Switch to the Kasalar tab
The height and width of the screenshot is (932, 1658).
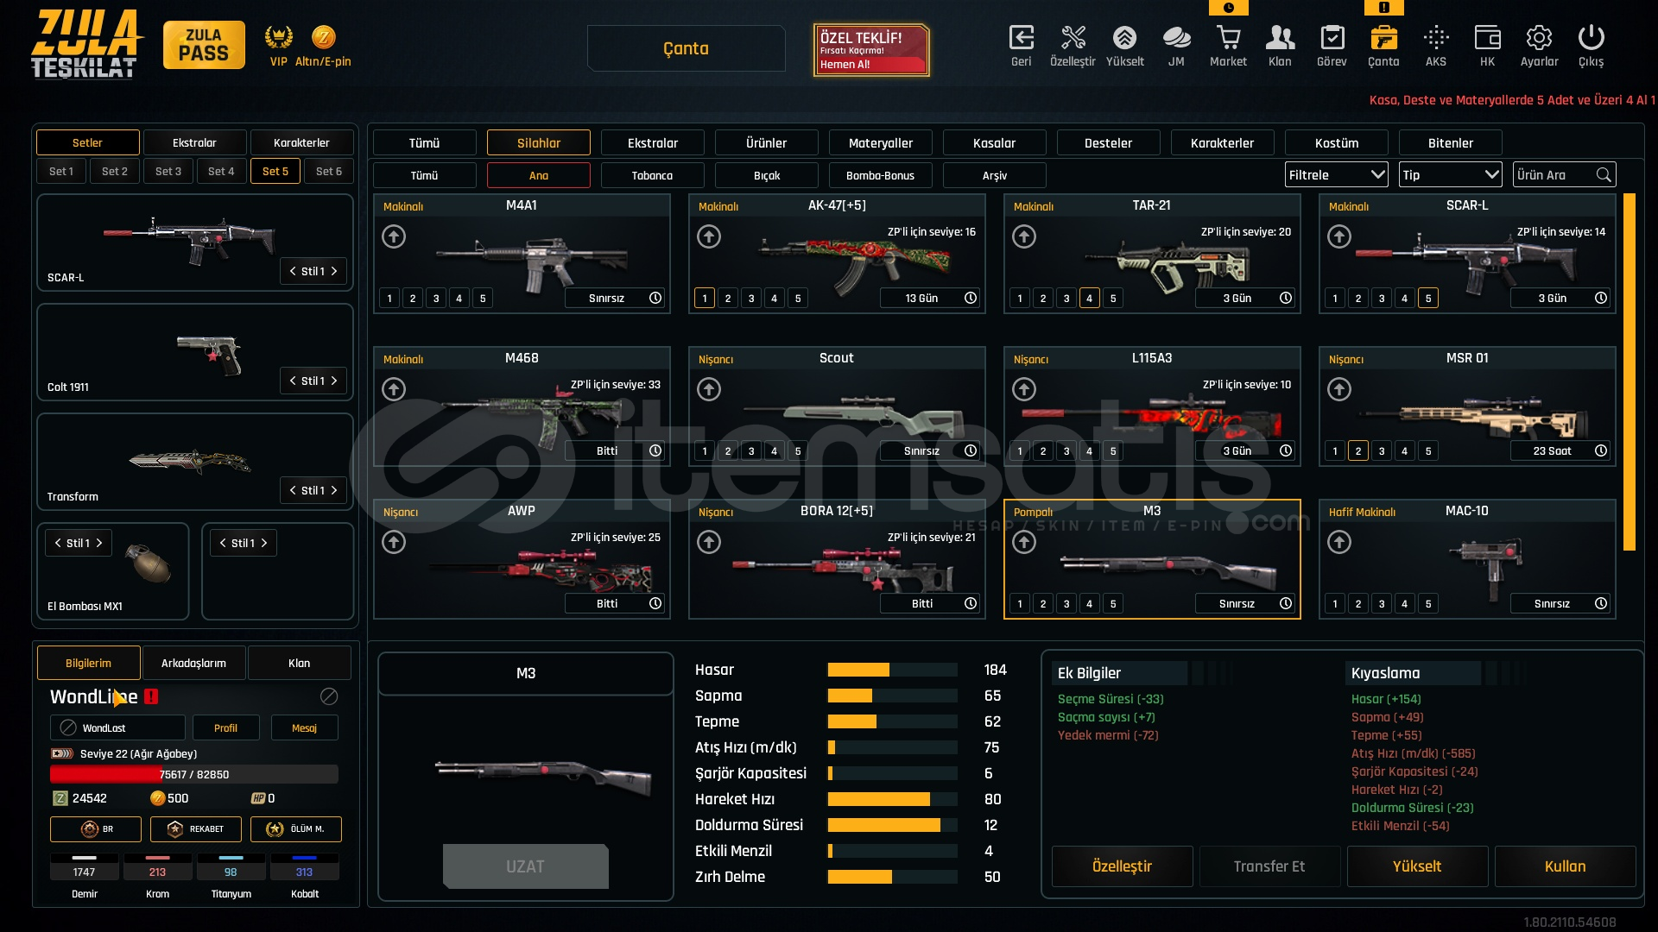994,143
